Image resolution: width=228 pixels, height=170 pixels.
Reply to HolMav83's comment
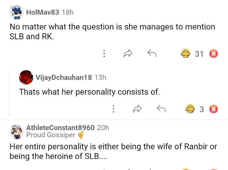pyautogui.click(x=152, y=54)
